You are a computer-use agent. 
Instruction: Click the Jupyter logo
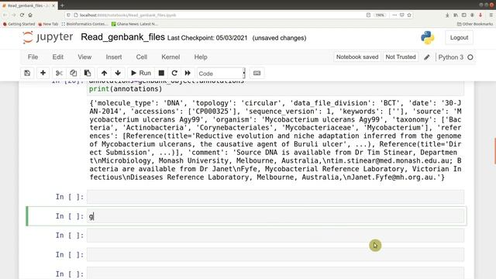48,37
